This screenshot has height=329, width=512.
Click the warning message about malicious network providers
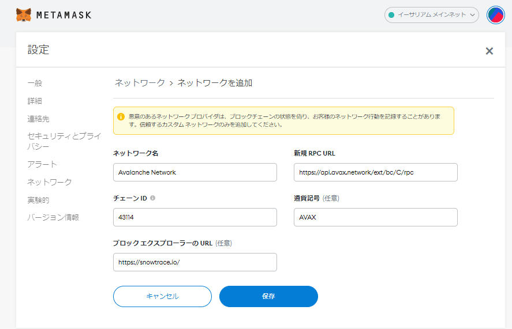coord(285,120)
